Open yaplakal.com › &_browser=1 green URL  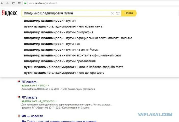point(38,101)
